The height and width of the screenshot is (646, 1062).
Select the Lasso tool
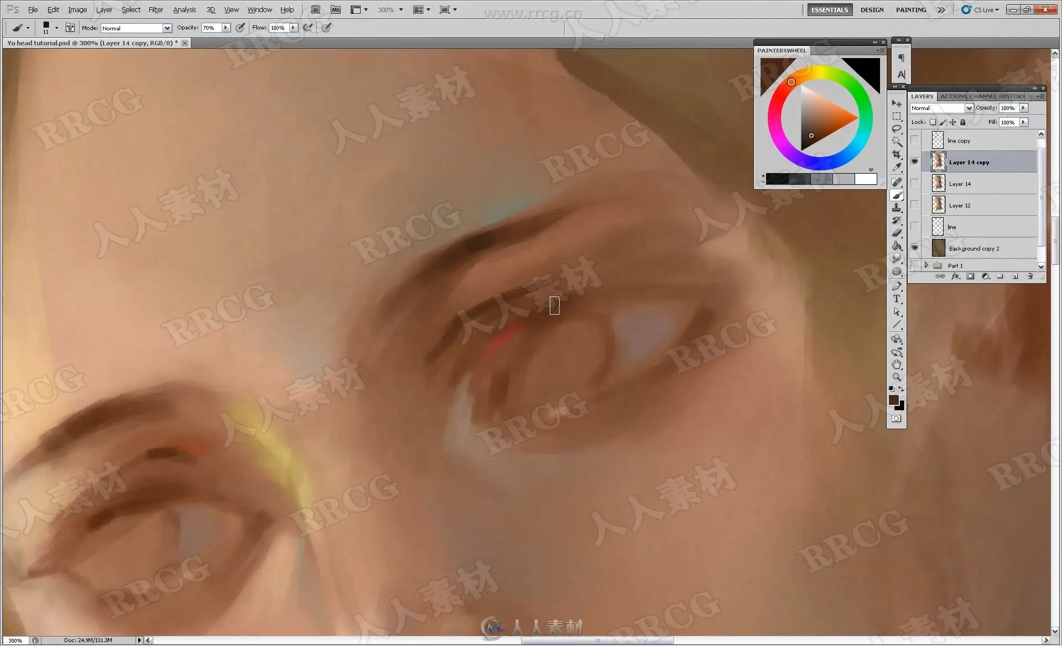(x=897, y=129)
